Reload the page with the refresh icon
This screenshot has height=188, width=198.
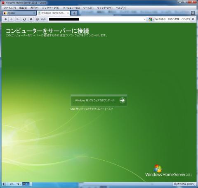point(24,19)
